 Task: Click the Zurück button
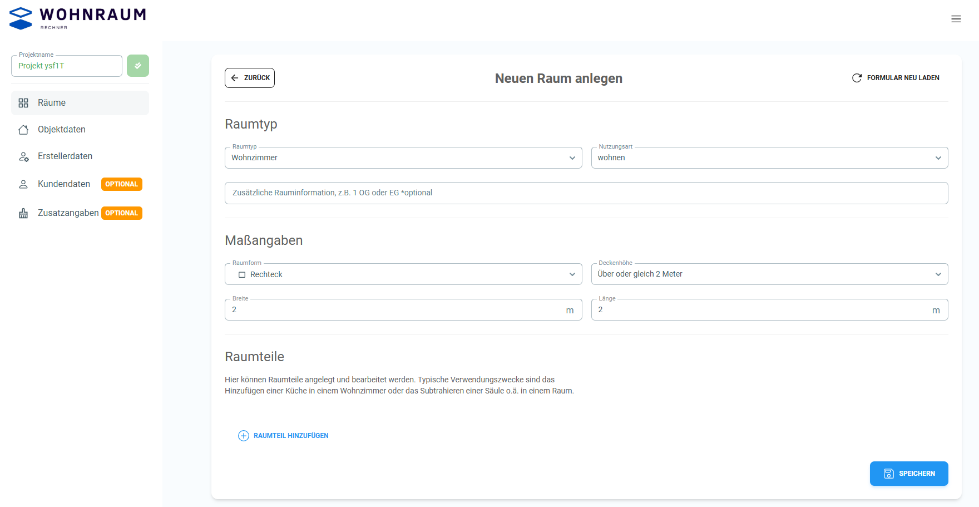point(250,78)
